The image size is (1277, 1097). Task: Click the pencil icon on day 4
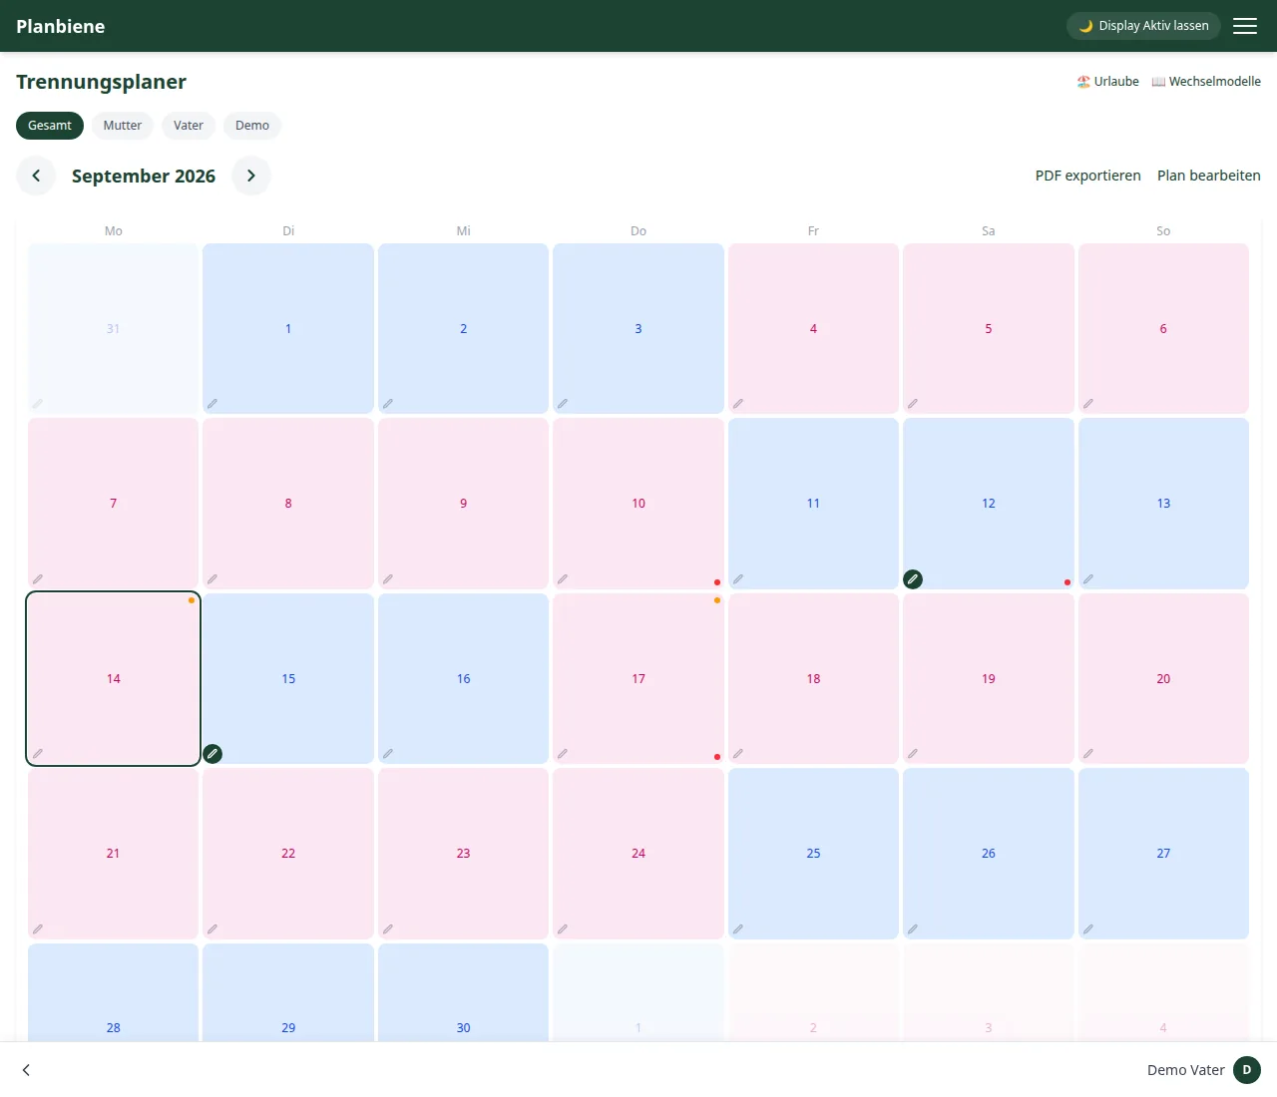pyautogui.click(x=737, y=404)
